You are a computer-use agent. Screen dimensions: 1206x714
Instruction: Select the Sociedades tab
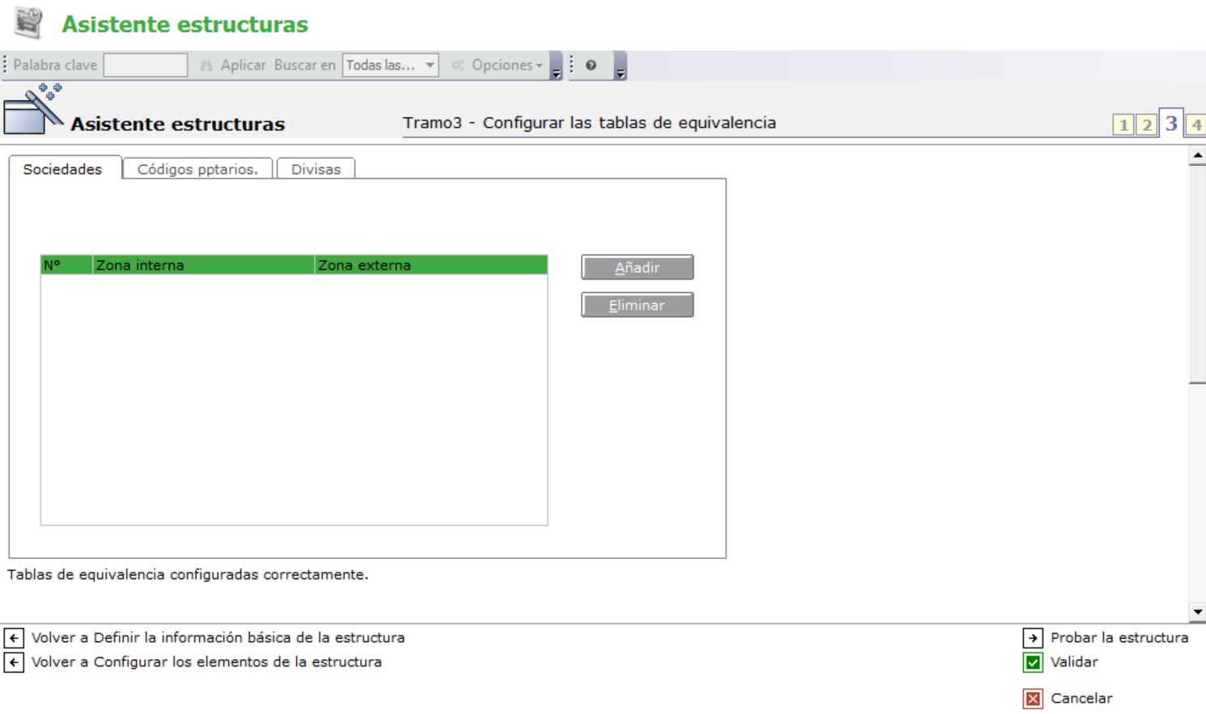(62, 169)
